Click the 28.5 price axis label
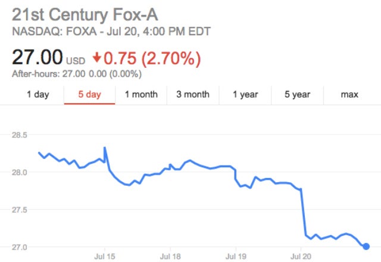Viewport: 381px width, 262px height. click(20, 136)
